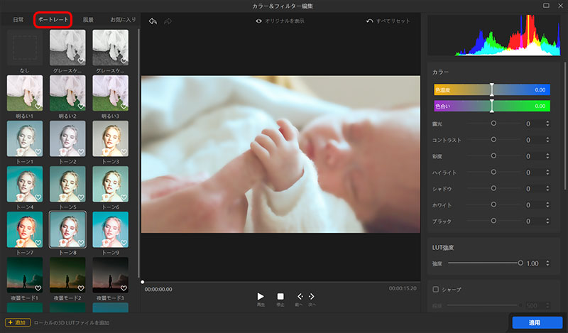Screen dimensions: 568x333
Task: Favorite the トーン8 filter heart icon
Action: tap(81, 243)
